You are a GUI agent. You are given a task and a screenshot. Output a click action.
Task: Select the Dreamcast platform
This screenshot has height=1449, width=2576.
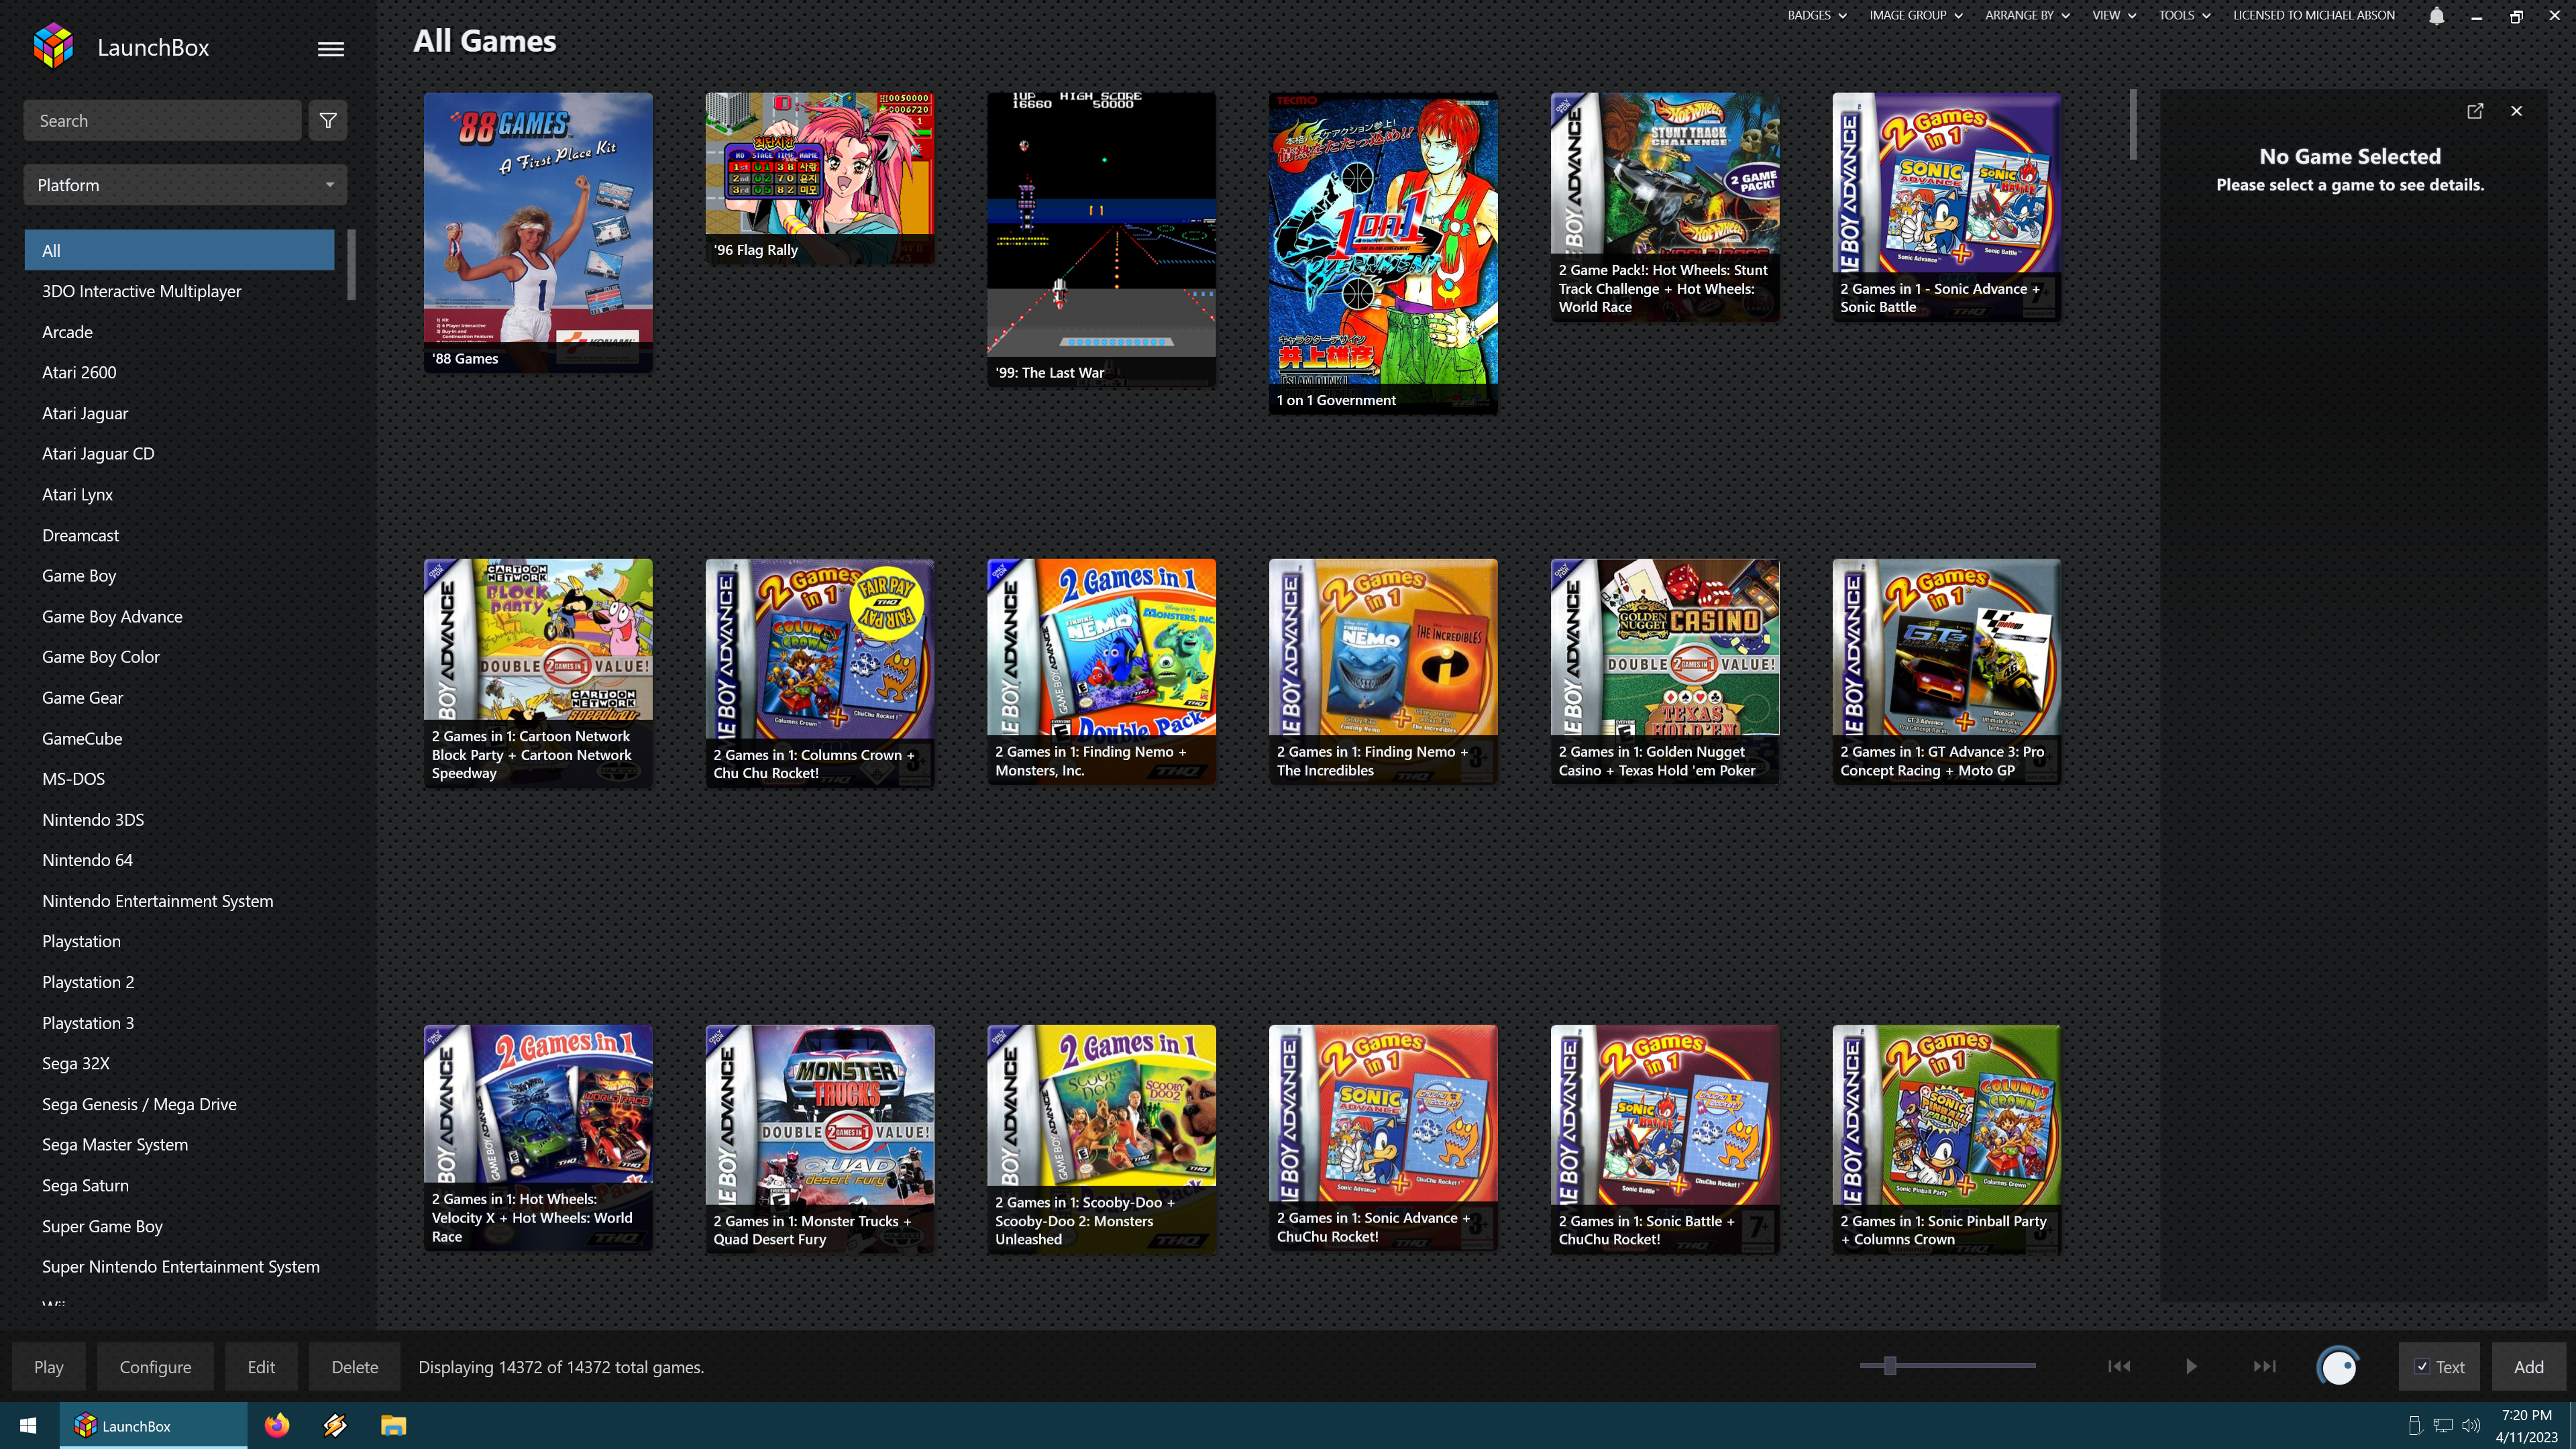tap(180, 535)
